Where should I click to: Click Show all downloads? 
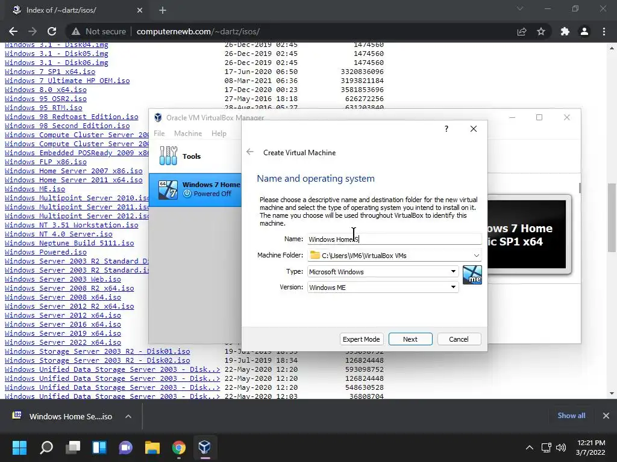pos(571,416)
